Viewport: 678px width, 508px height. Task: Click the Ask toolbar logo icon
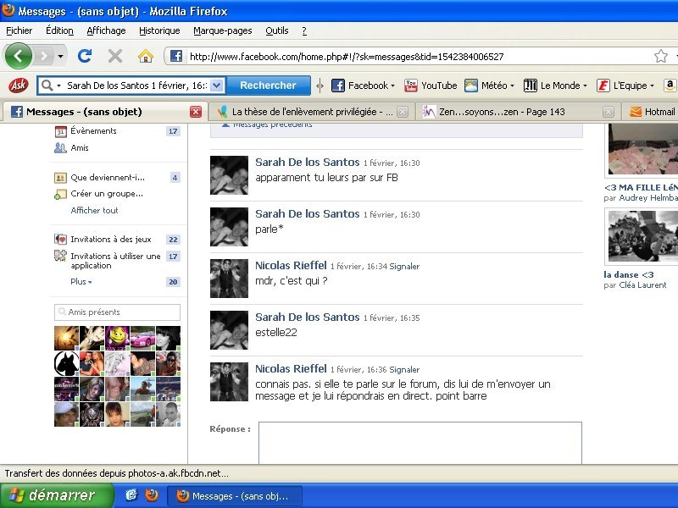[x=17, y=86]
